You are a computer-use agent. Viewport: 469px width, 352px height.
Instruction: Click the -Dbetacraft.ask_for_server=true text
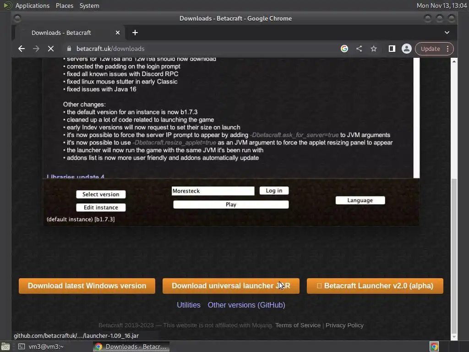click(x=294, y=135)
